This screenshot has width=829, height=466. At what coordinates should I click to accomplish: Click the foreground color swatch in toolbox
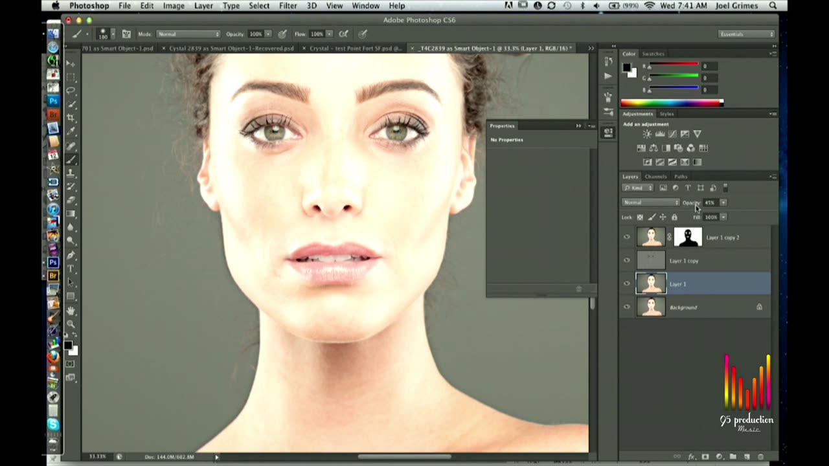(x=67, y=346)
